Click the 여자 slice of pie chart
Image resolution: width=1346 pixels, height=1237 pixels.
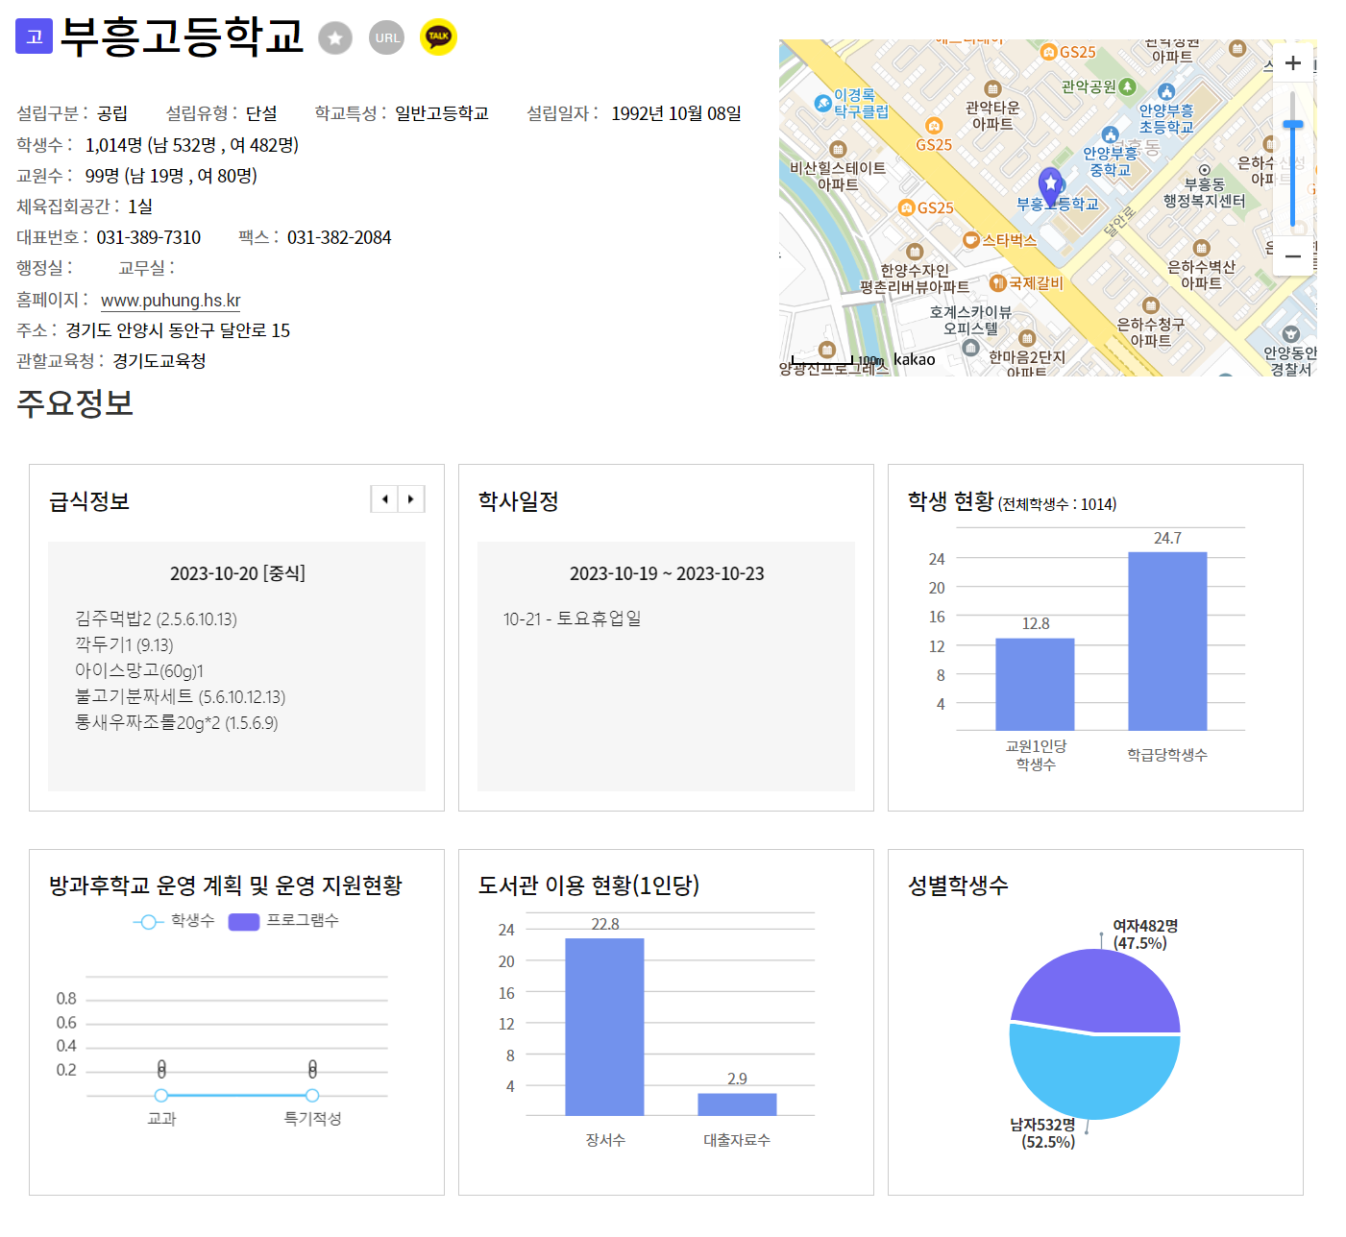pos(1095,989)
